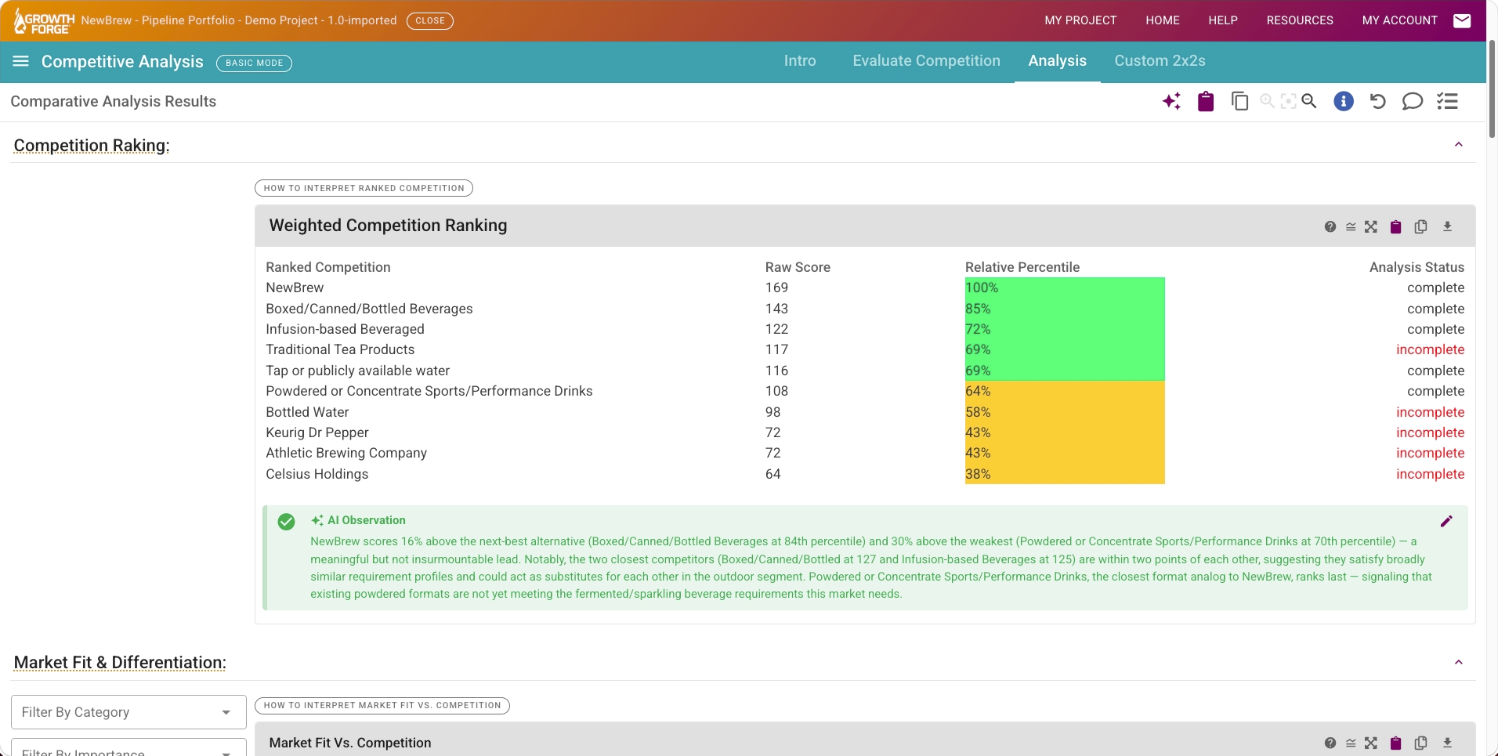1498x756 pixels.
Task: Open How To Interpret Market Fit Vs. Competition
Action: (x=382, y=705)
